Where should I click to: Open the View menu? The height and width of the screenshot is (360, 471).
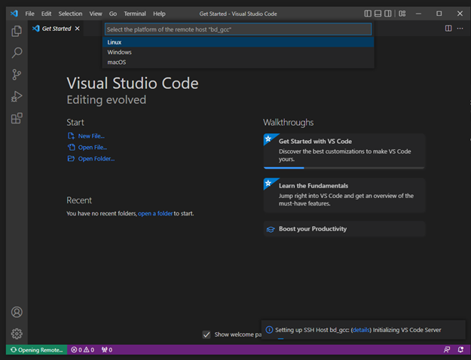click(96, 14)
